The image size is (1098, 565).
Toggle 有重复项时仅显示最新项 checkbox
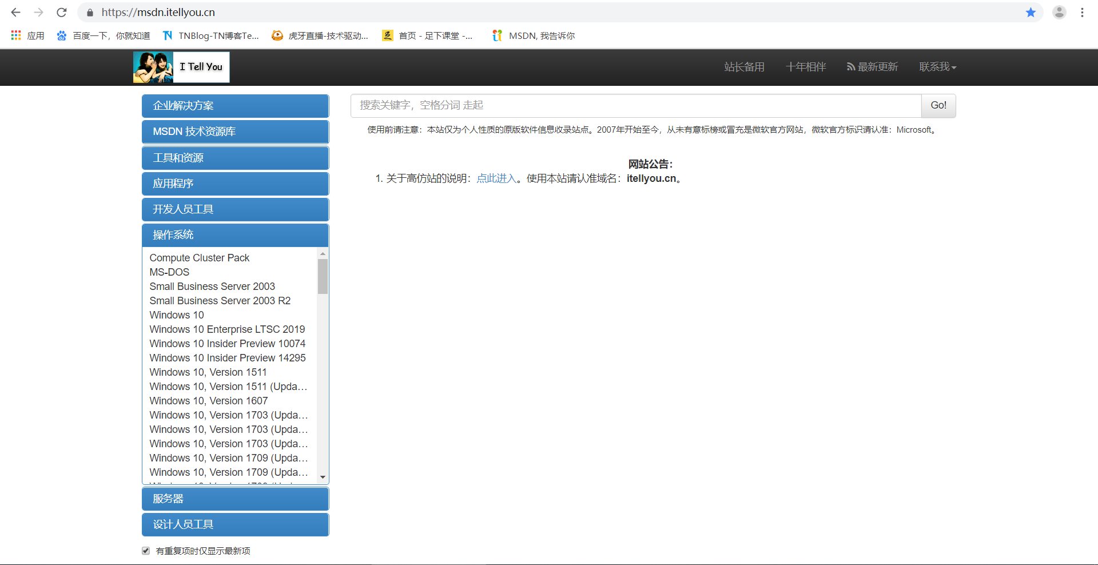pyautogui.click(x=146, y=551)
